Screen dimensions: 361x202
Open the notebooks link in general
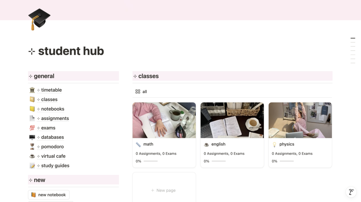[x=53, y=109]
